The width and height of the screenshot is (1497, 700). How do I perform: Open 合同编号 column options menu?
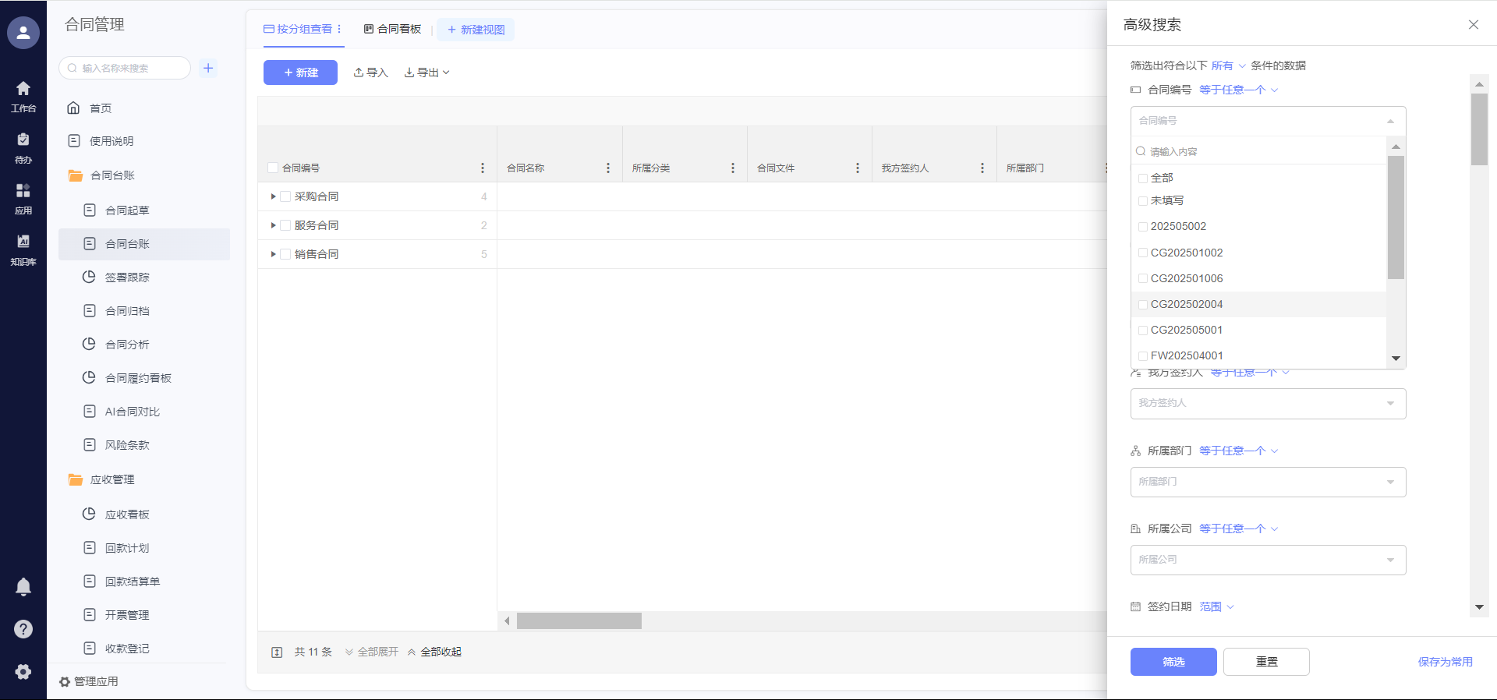click(x=483, y=168)
